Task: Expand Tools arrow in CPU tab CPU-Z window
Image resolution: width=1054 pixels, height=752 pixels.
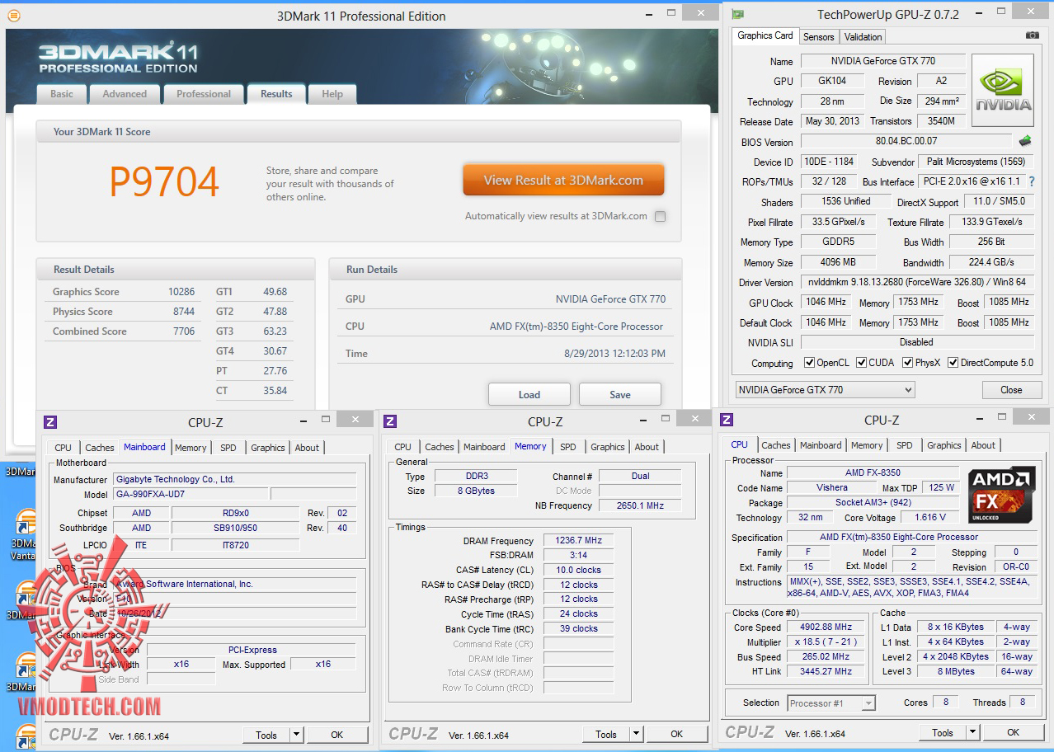Action: [972, 732]
